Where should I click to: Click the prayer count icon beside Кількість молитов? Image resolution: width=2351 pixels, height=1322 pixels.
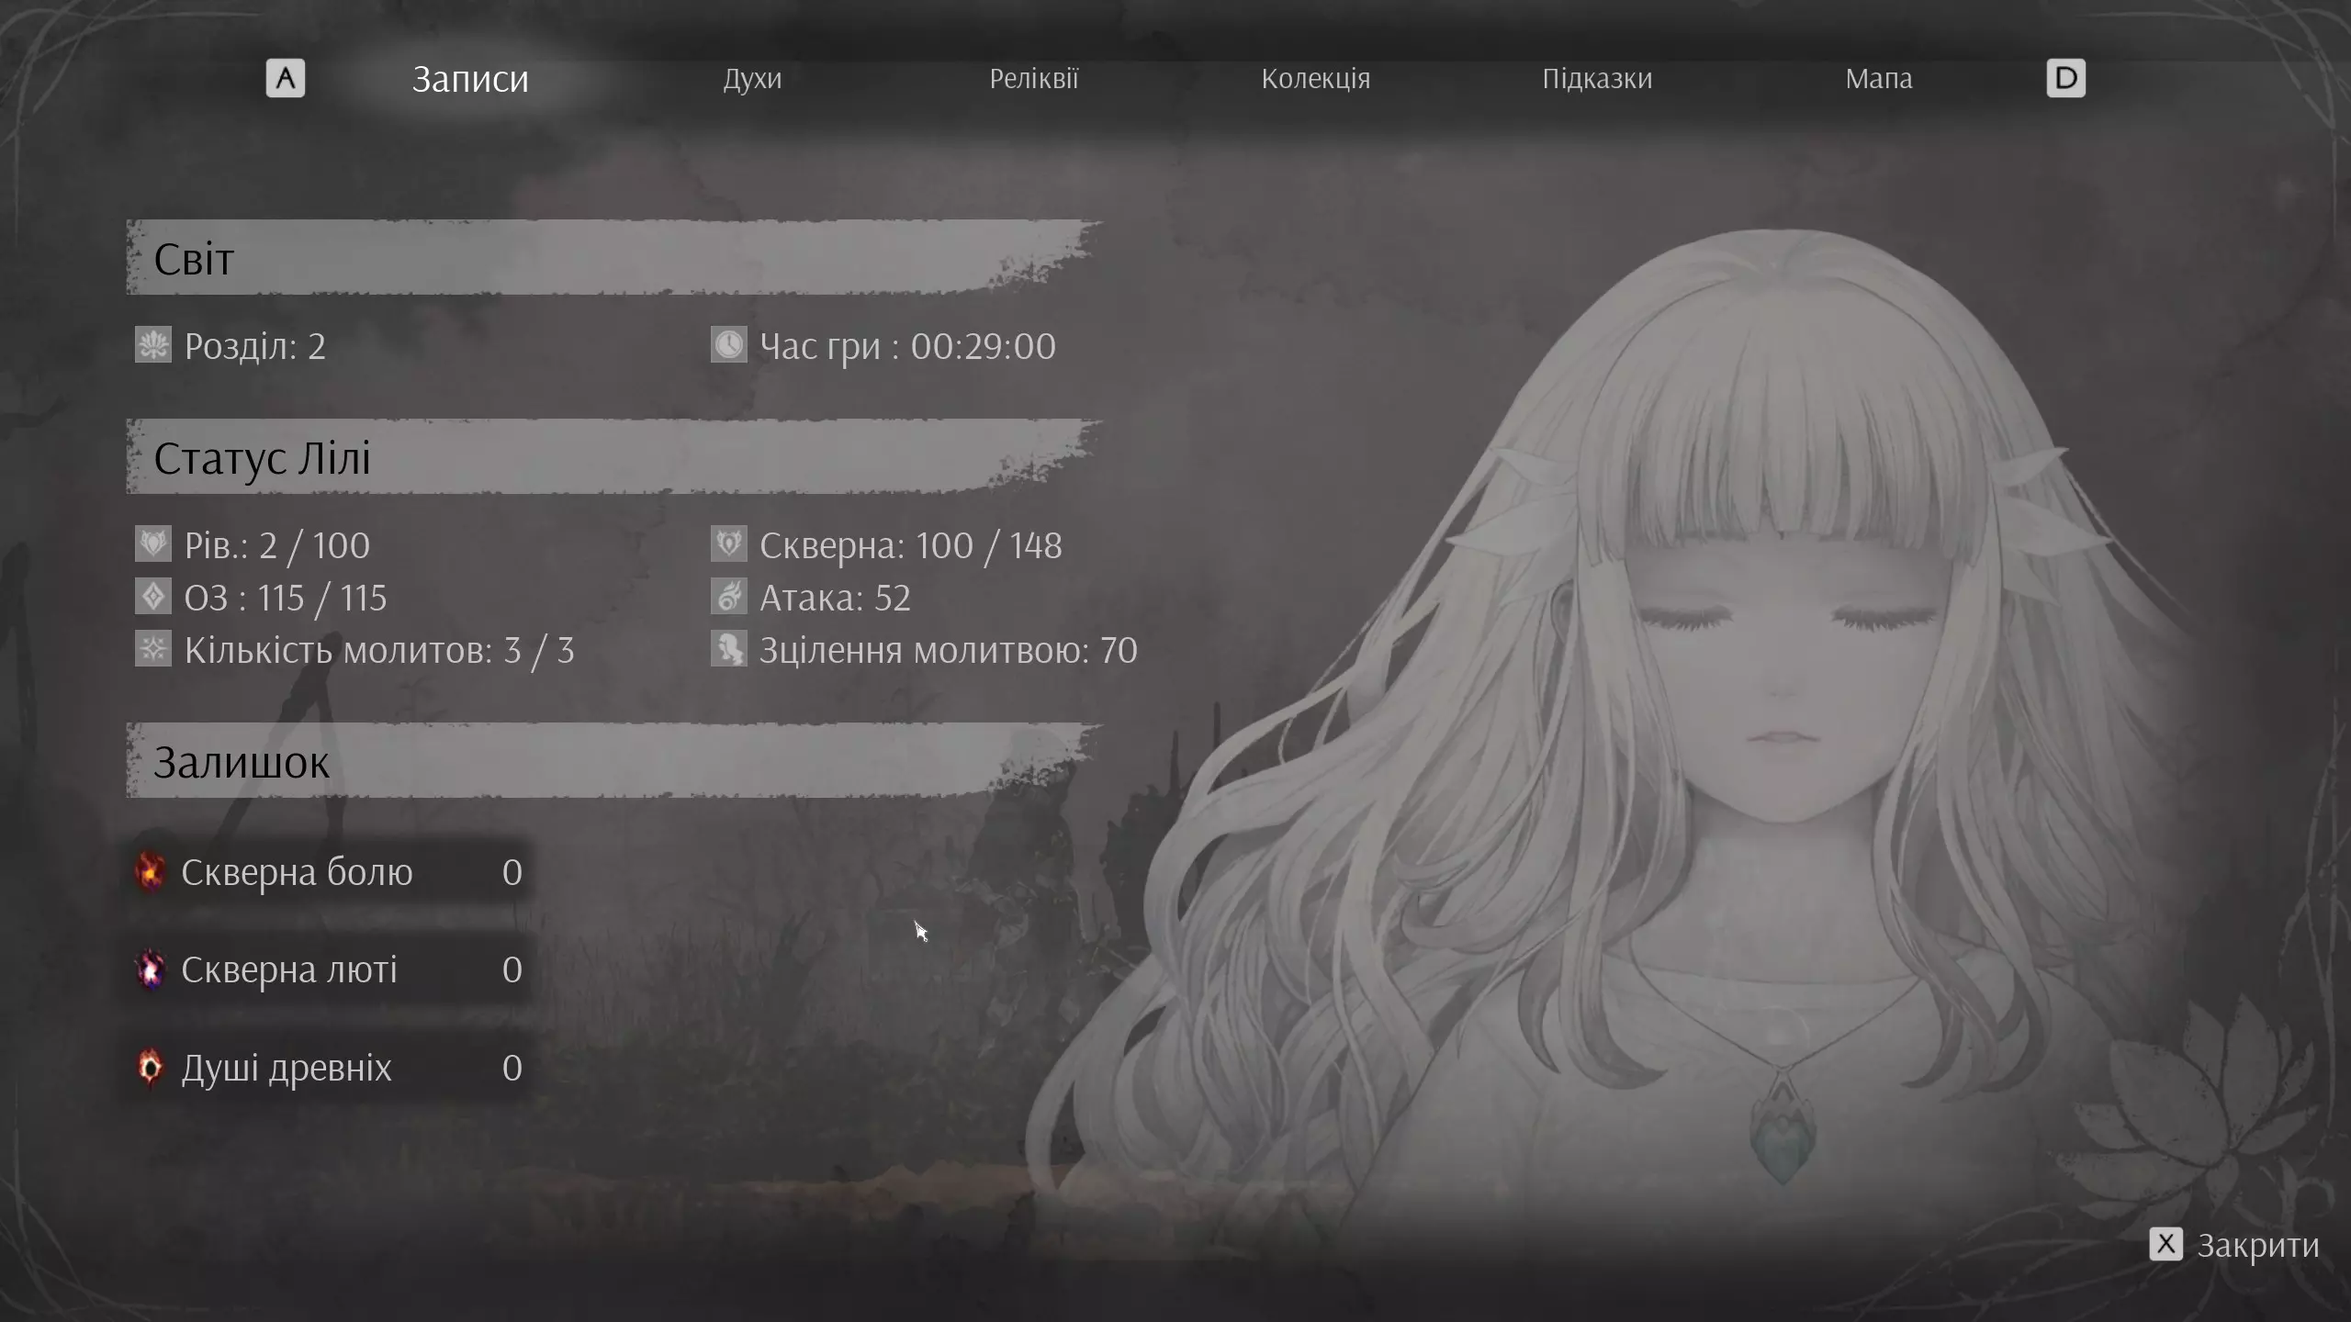tap(153, 649)
